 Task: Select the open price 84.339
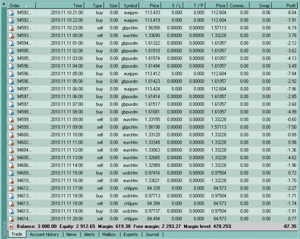[x=154, y=189]
